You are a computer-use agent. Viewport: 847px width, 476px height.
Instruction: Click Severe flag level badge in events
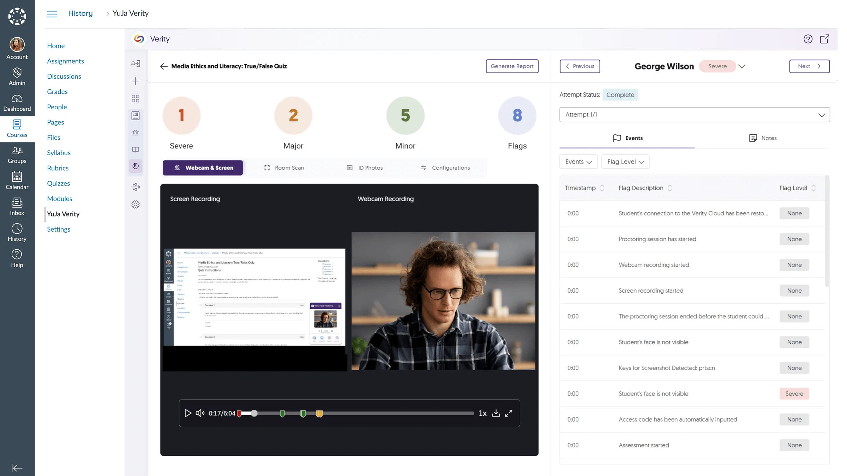click(x=794, y=393)
